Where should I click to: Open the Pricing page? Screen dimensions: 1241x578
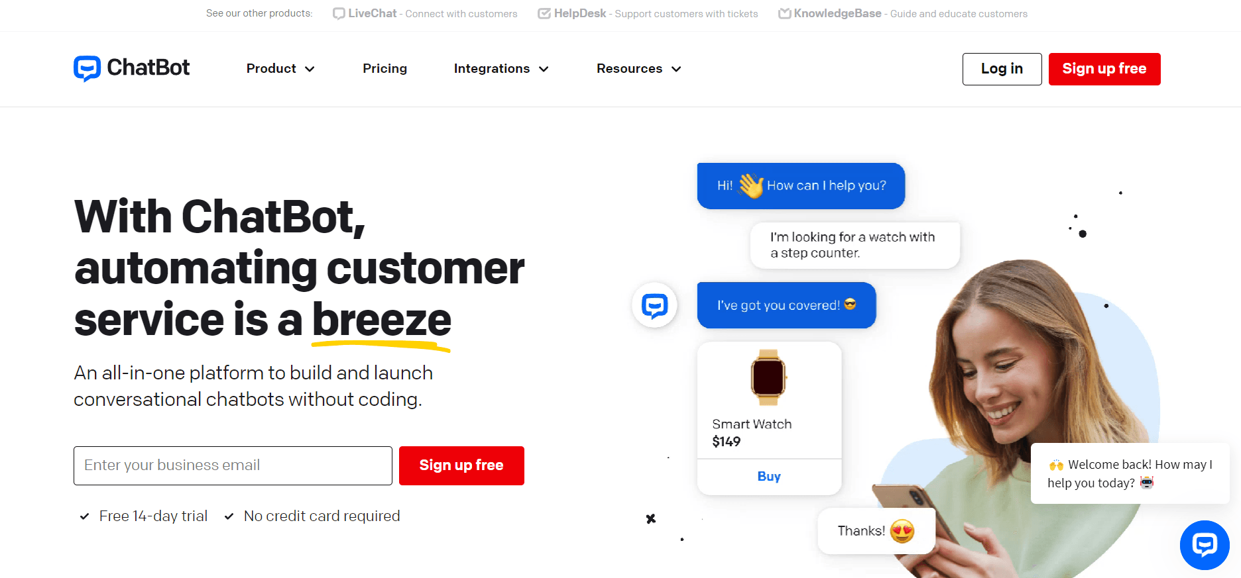click(384, 69)
